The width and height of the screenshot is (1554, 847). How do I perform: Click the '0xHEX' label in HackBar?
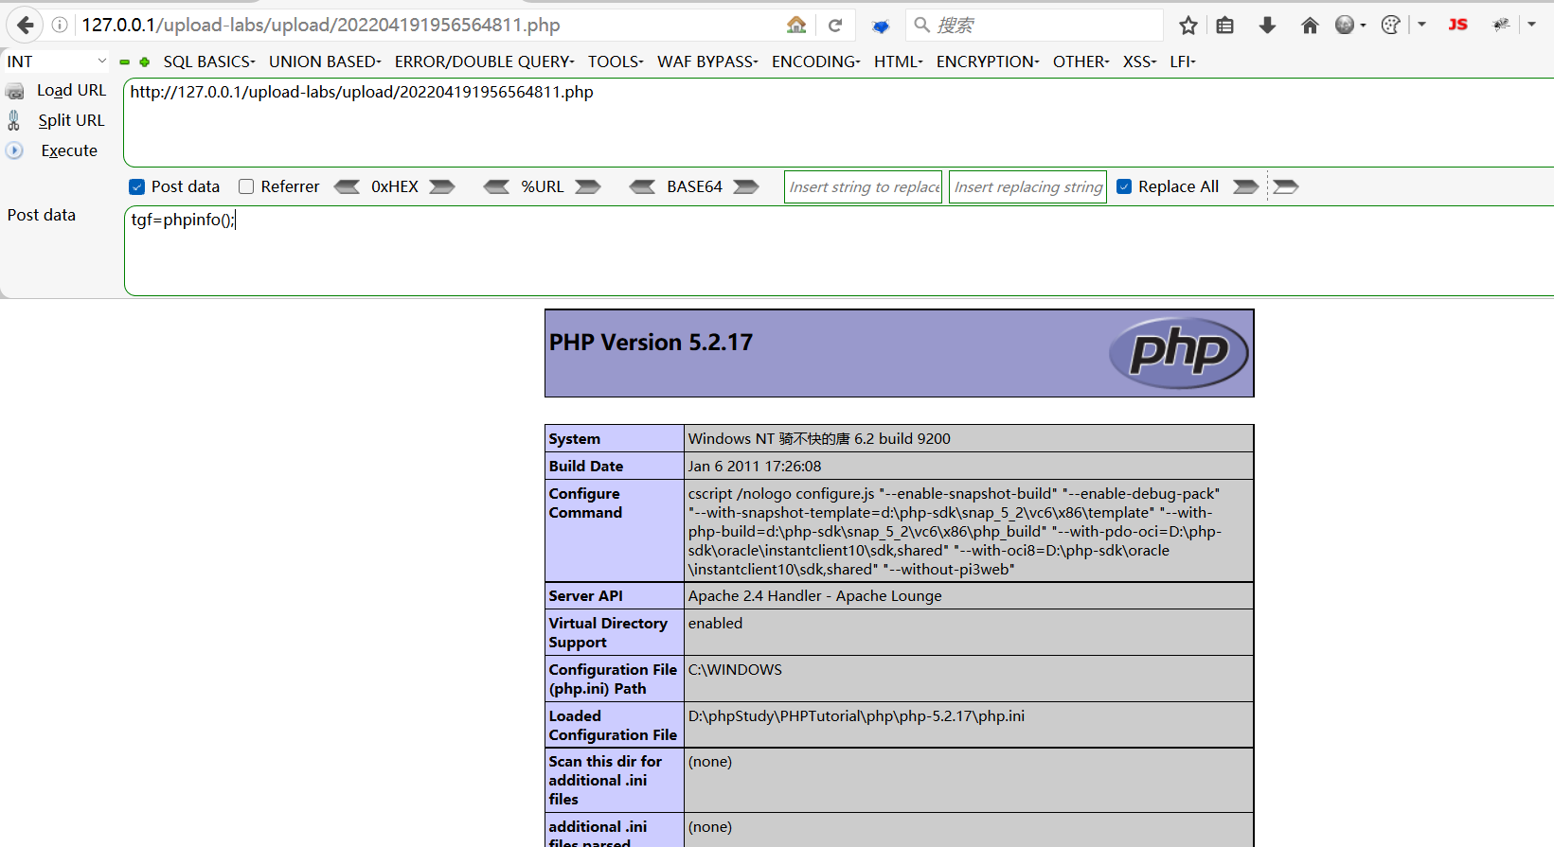click(395, 186)
